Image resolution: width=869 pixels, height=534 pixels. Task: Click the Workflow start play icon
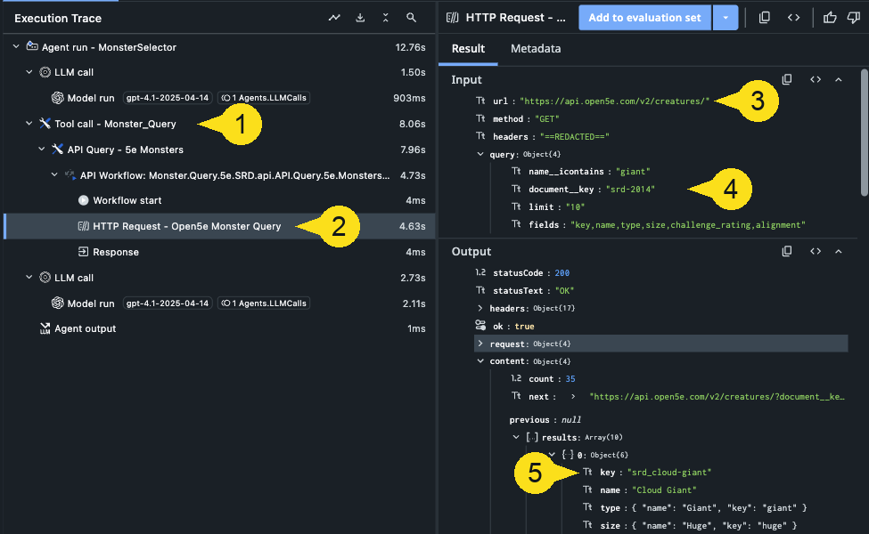[x=83, y=200]
